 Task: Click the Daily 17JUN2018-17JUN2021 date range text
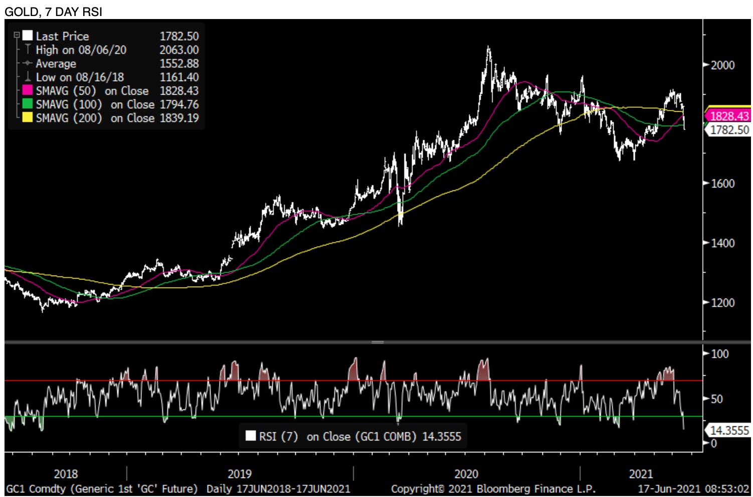pos(278,489)
